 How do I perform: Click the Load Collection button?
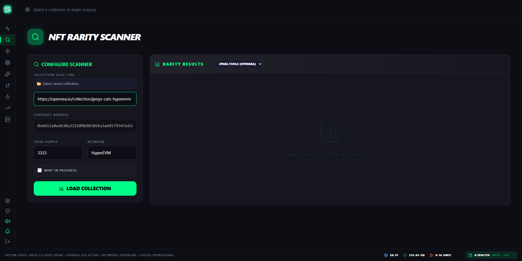85,188
